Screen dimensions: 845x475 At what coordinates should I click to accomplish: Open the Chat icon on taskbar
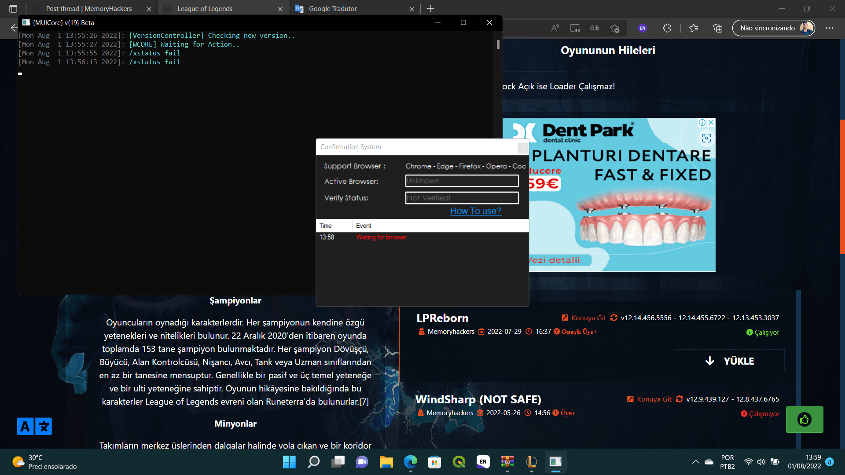[362, 462]
